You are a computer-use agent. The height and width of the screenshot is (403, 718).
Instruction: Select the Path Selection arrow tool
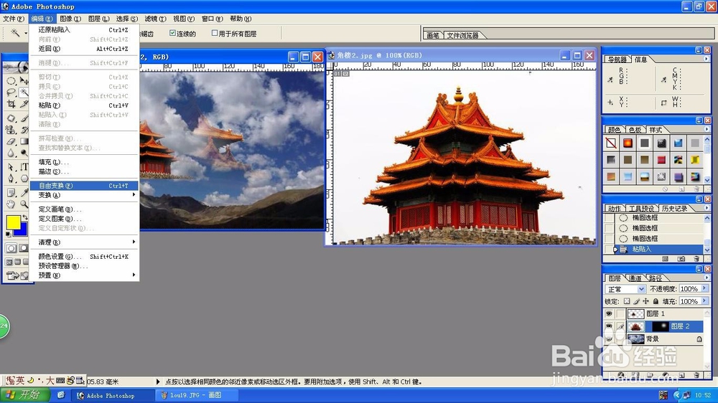pyautogui.click(x=11, y=166)
